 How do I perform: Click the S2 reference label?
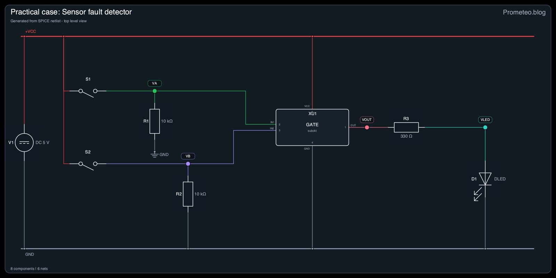(88, 152)
